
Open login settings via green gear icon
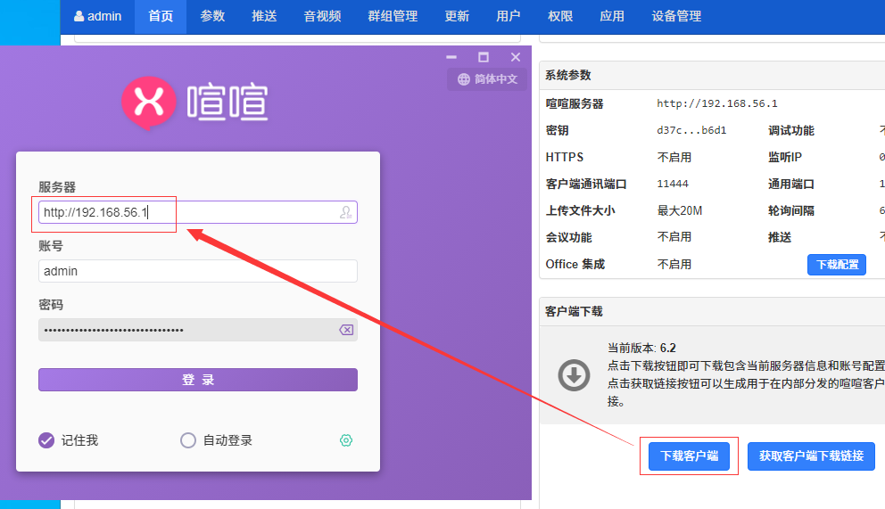tap(346, 440)
